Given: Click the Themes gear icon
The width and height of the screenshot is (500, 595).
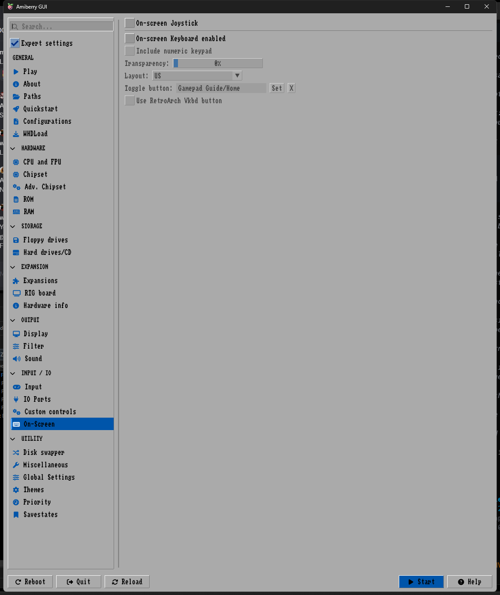Looking at the screenshot, I should tap(16, 490).
